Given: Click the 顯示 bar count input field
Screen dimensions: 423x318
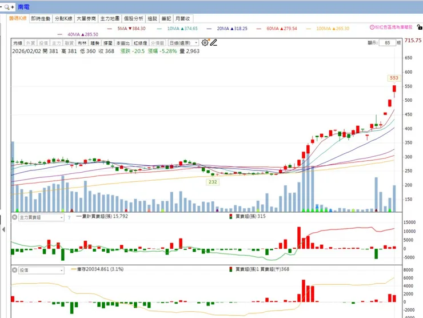Looking at the screenshot, I should (388, 43).
